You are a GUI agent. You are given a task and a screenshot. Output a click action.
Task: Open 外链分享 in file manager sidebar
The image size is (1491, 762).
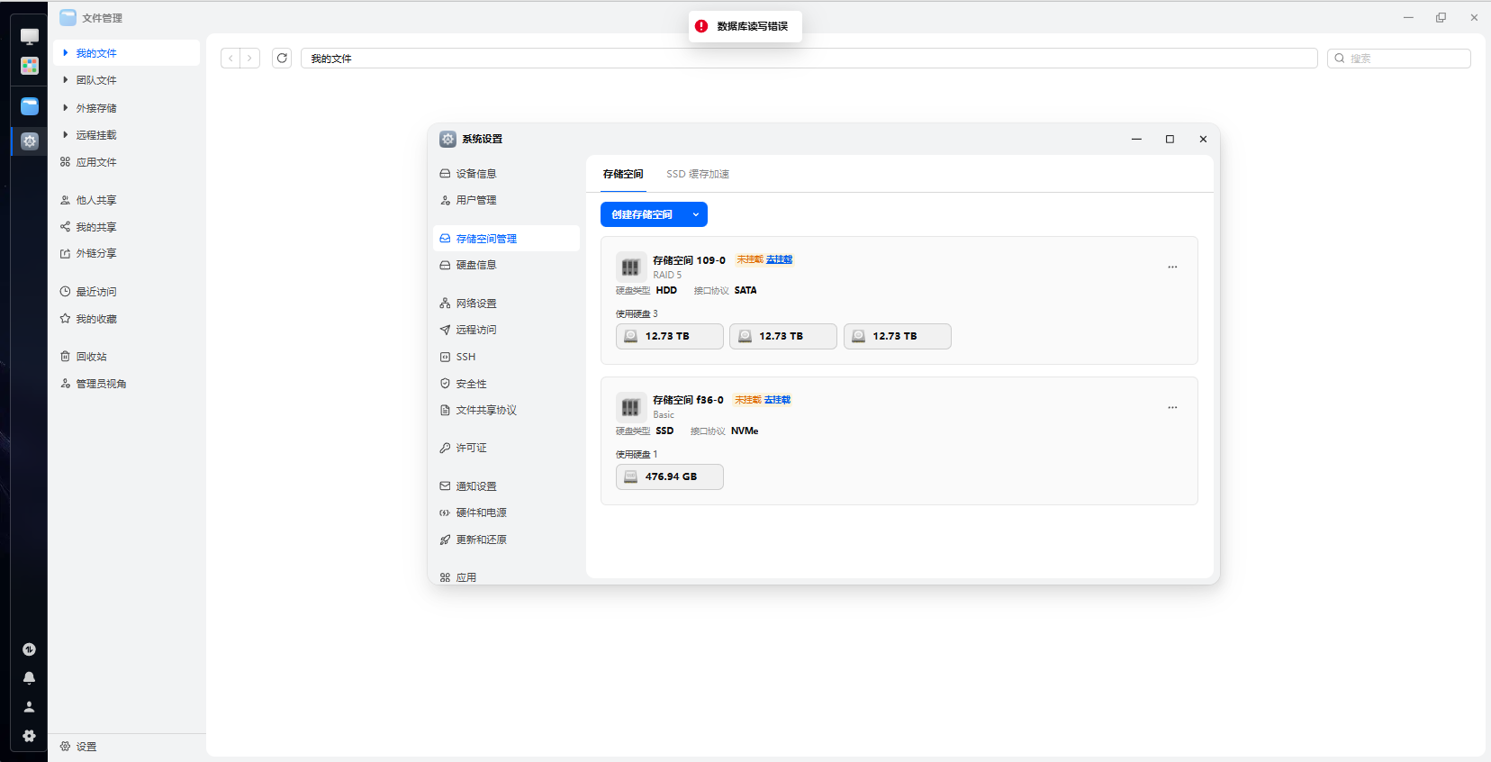click(126, 253)
